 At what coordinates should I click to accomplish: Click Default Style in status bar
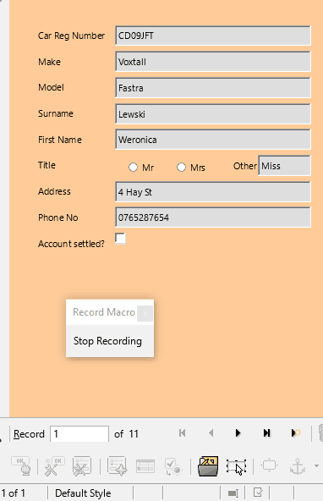83,493
